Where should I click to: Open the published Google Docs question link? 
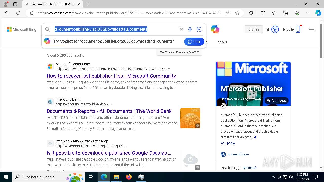(109, 153)
